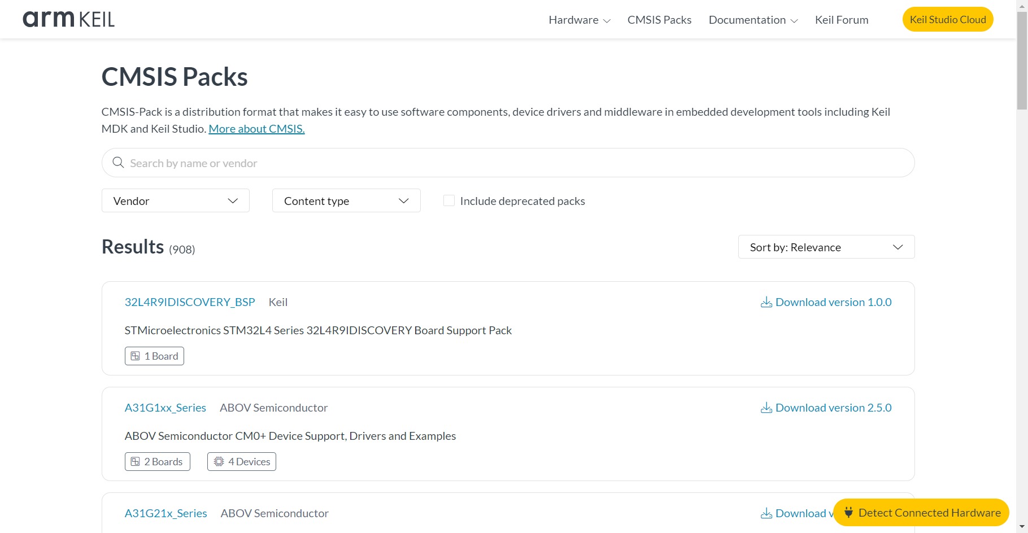Open the Sort by Relevance dropdown
Screen dimensions: 1028x533
click(x=826, y=247)
